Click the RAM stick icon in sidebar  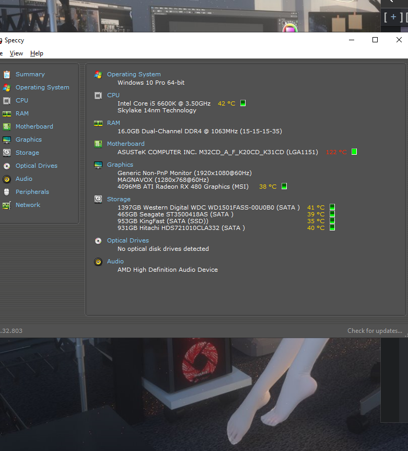[x=7, y=113]
